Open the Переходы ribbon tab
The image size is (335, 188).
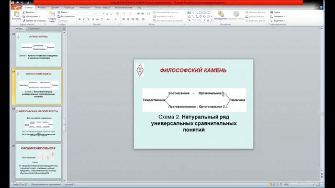click(x=69, y=8)
